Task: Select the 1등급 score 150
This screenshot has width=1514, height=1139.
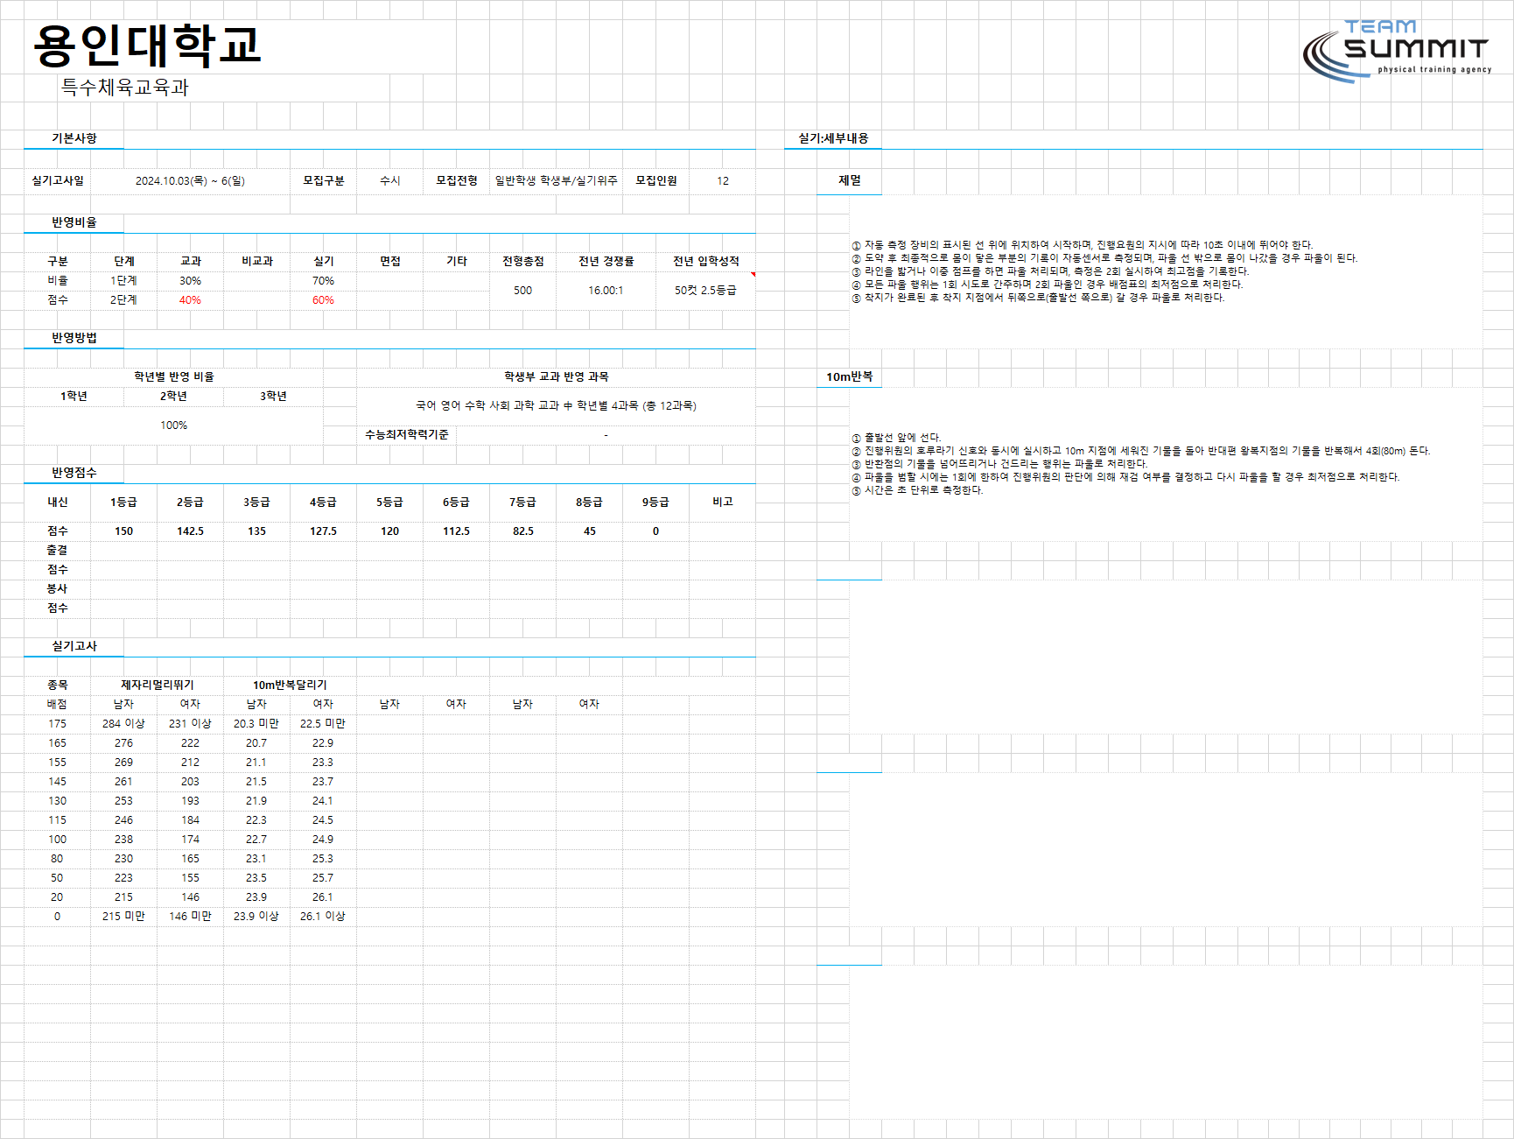Action: [x=124, y=531]
